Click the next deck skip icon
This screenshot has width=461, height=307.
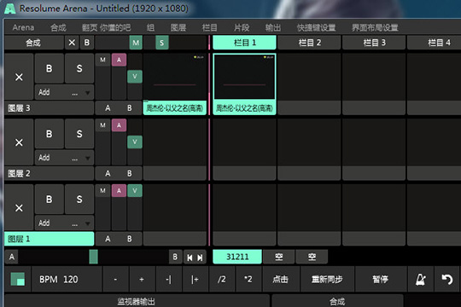click(x=200, y=258)
